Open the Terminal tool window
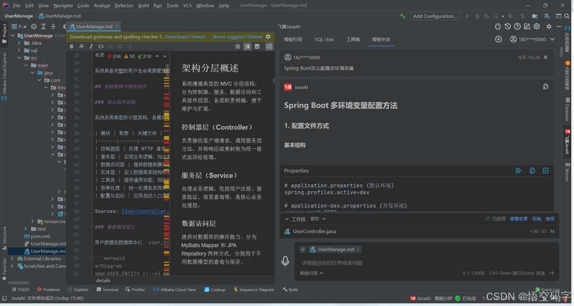Viewport: 574px width, 306px height. tap(107, 290)
